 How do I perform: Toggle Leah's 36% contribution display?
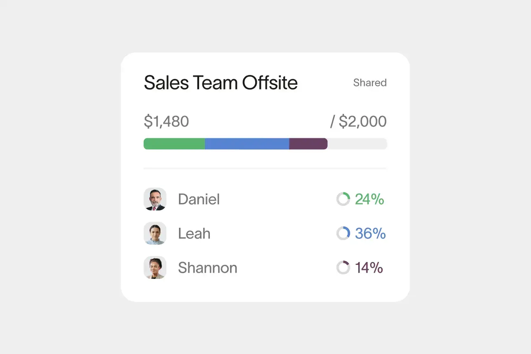[370, 234]
